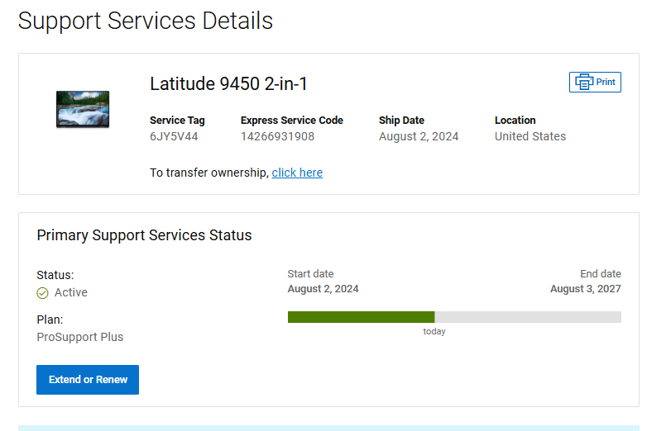Click the Latitude 9450 2-in-1 product title

click(x=228, y=84)
